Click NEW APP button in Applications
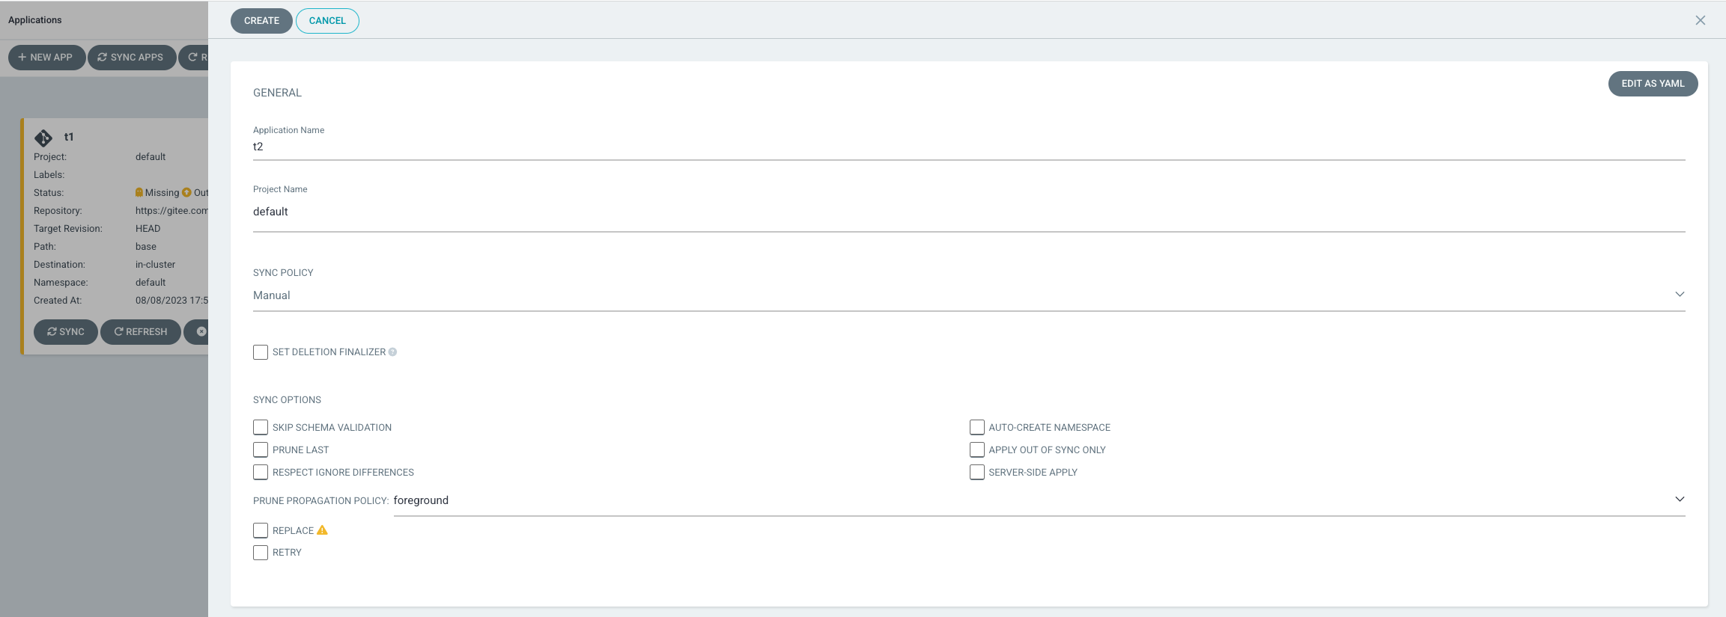 (46, 58)
